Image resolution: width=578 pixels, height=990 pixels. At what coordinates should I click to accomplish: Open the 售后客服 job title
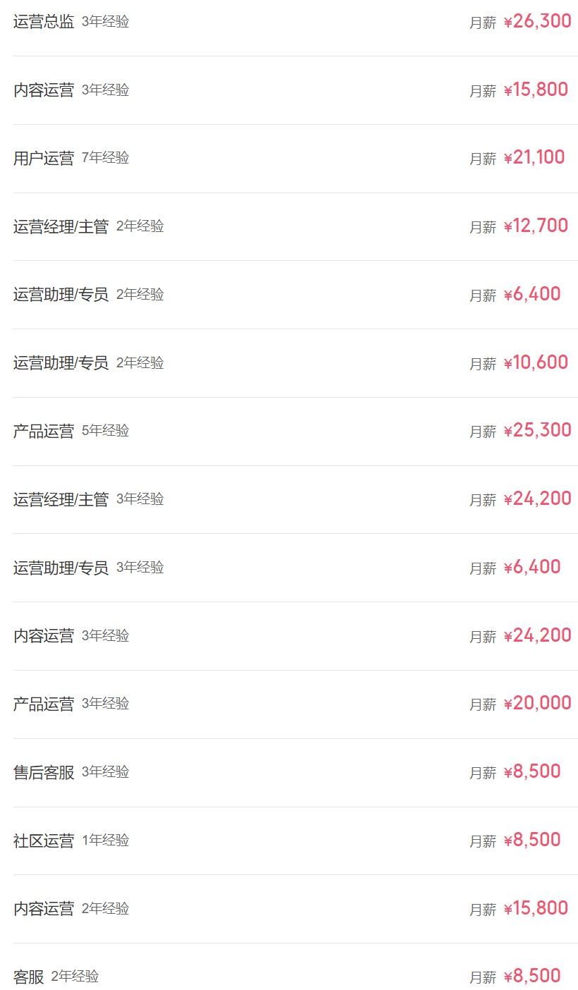coord(44,772)
